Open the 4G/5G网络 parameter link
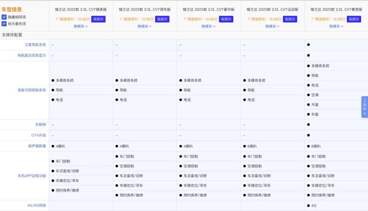 pos(36,205)
